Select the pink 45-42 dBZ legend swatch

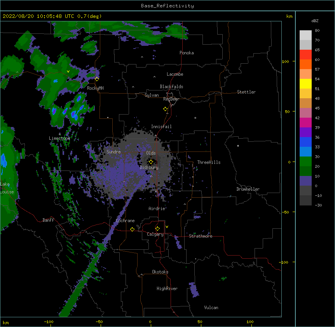point(305,113)
